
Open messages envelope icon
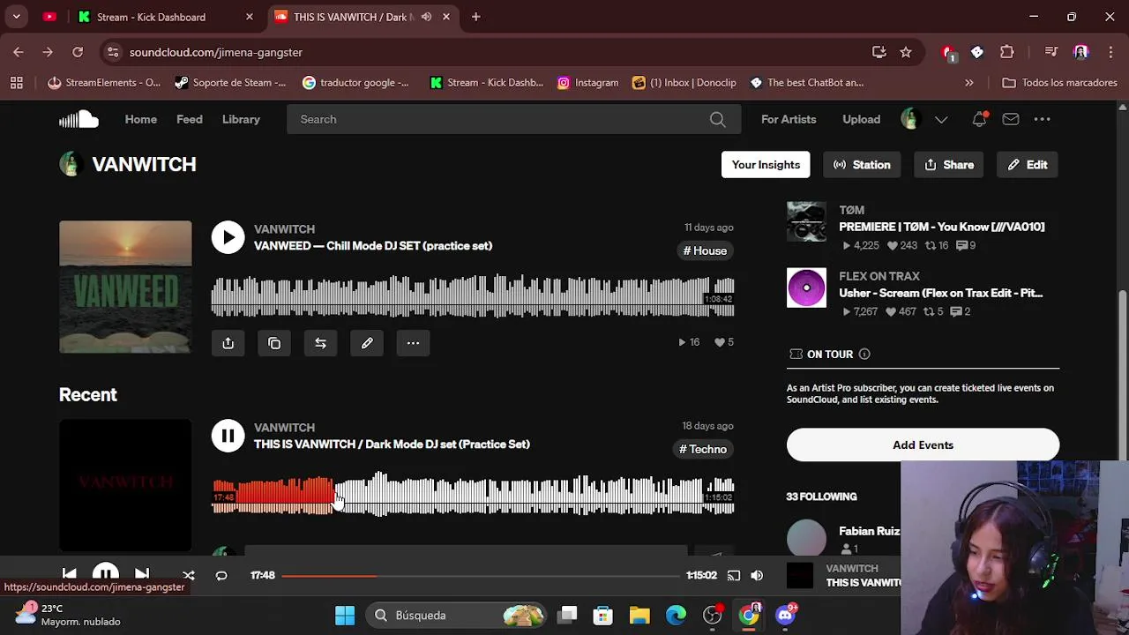tap(1011, 119)
